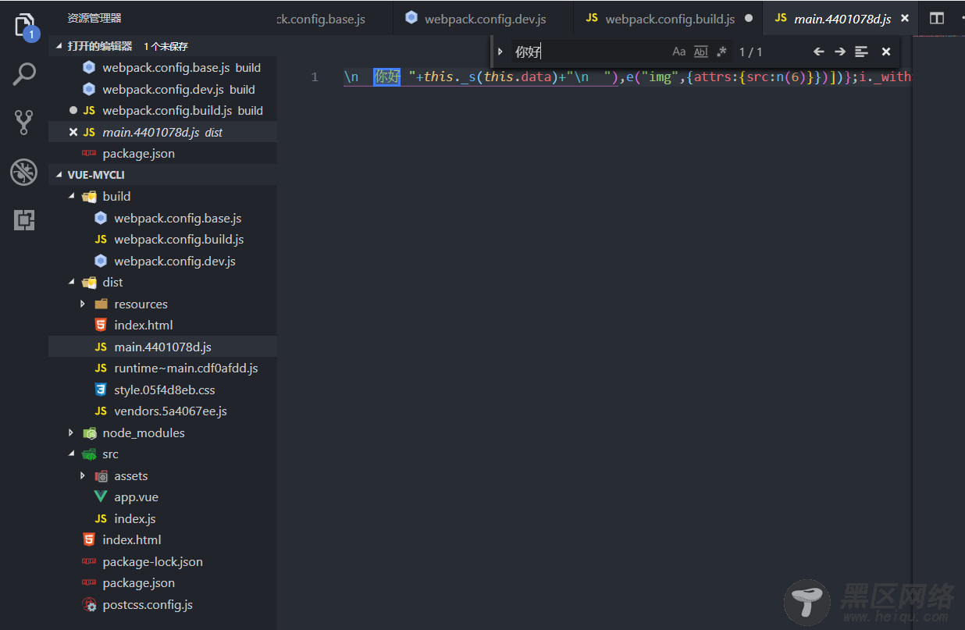
Task: Open the Explorer view in activity bar
Action: click(24, 26)
